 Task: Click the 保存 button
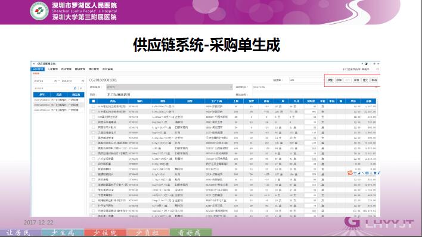point(356,80)
